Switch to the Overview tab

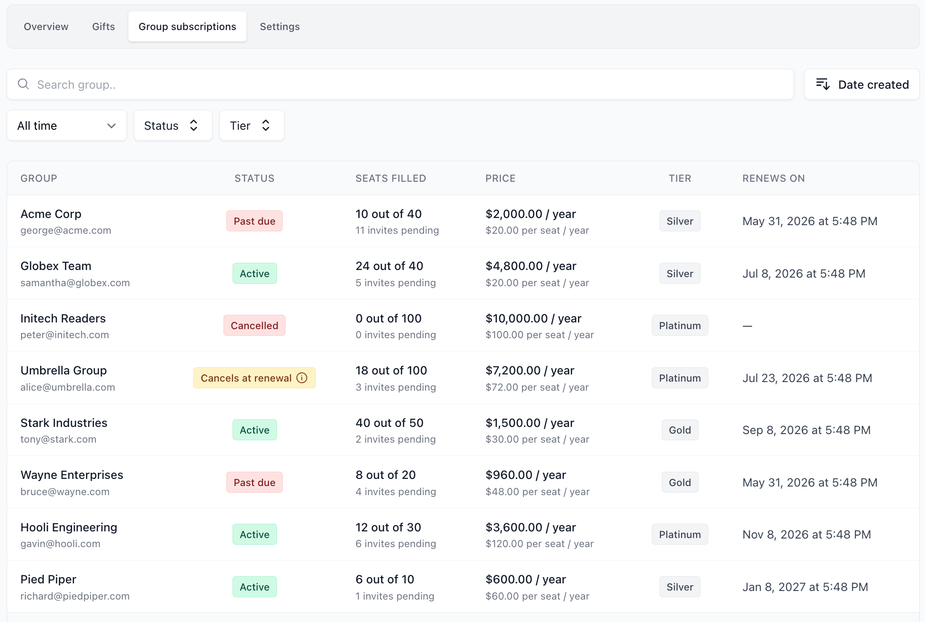[x=46, y=27]
